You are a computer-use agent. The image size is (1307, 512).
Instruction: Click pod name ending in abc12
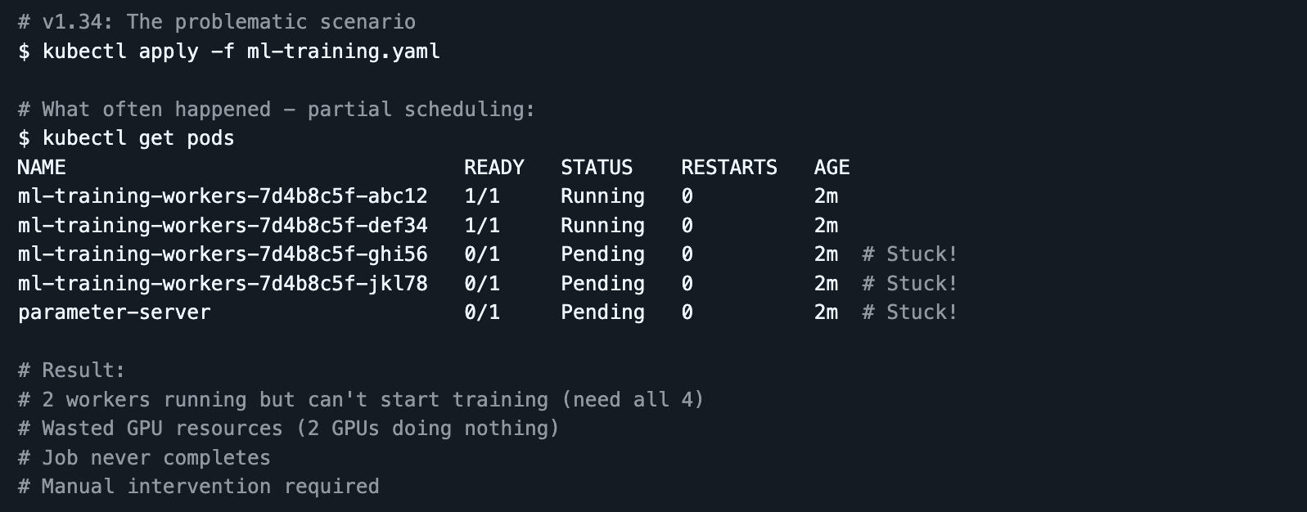223,196
